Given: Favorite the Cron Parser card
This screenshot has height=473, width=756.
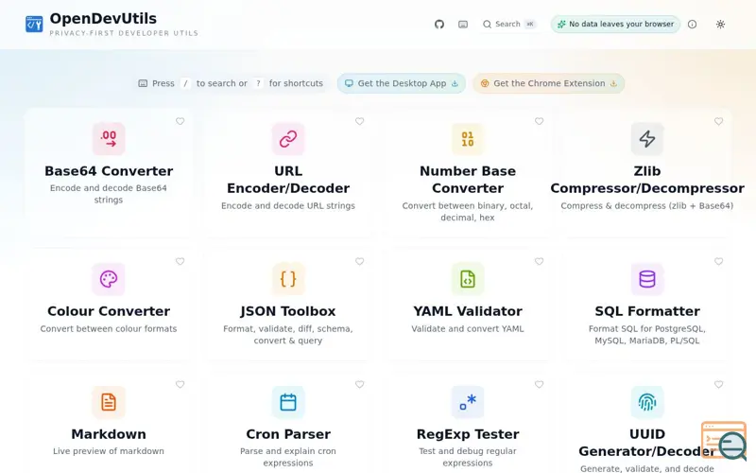Looking at the screenshot, I should point(360,384).
